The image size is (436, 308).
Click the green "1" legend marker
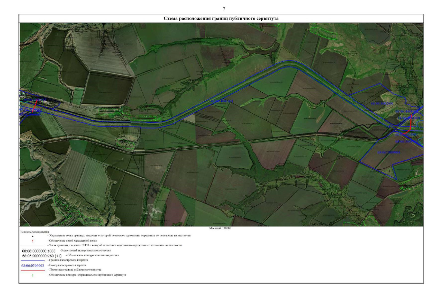coord(33,275)
